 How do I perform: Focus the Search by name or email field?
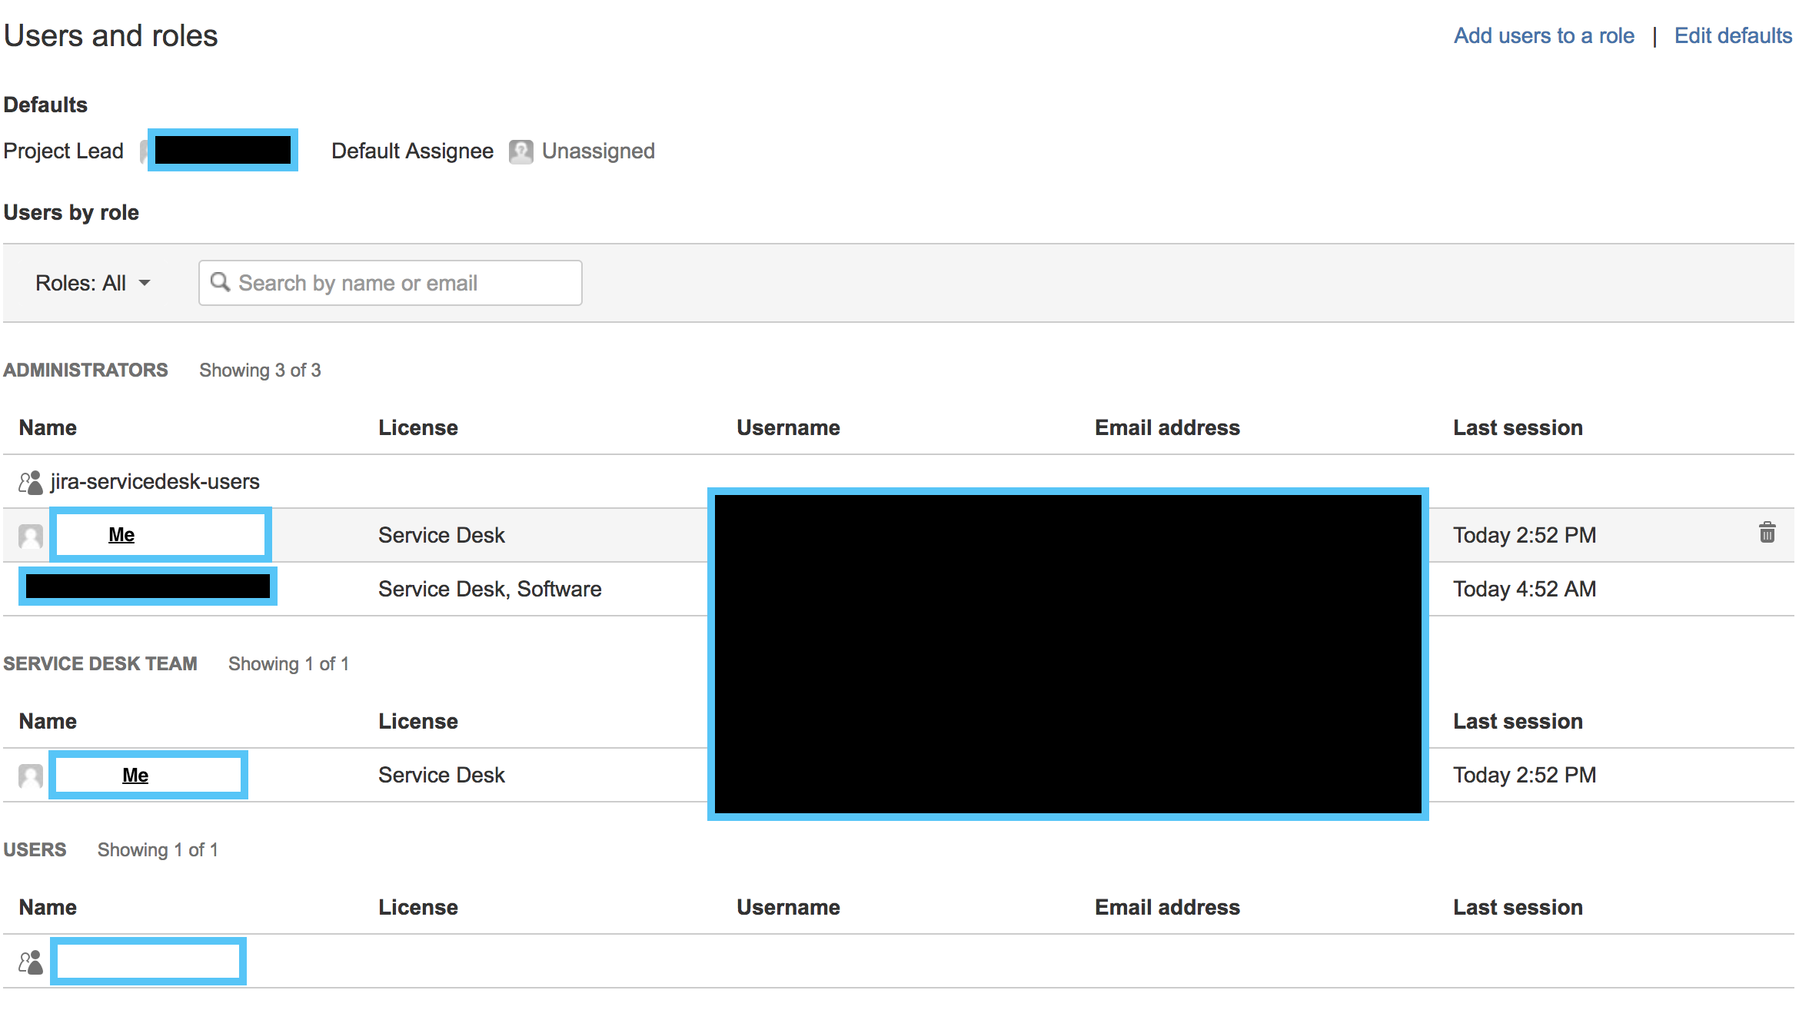(390, 283)
